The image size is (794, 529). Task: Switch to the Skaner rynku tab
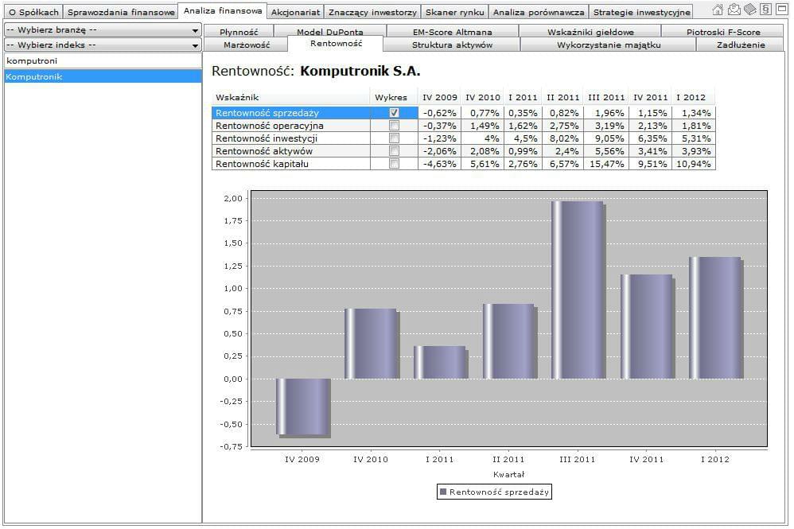[x=455, y=12]
